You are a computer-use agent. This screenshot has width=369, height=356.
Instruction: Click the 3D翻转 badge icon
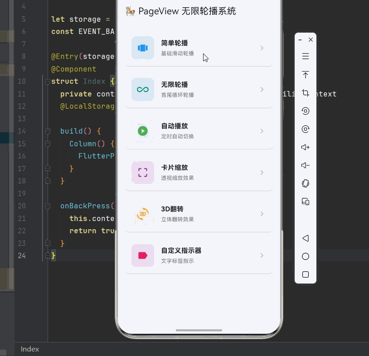point(142,213)
